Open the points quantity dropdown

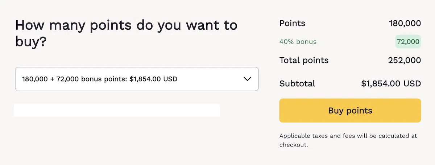(x=137, y=79)
